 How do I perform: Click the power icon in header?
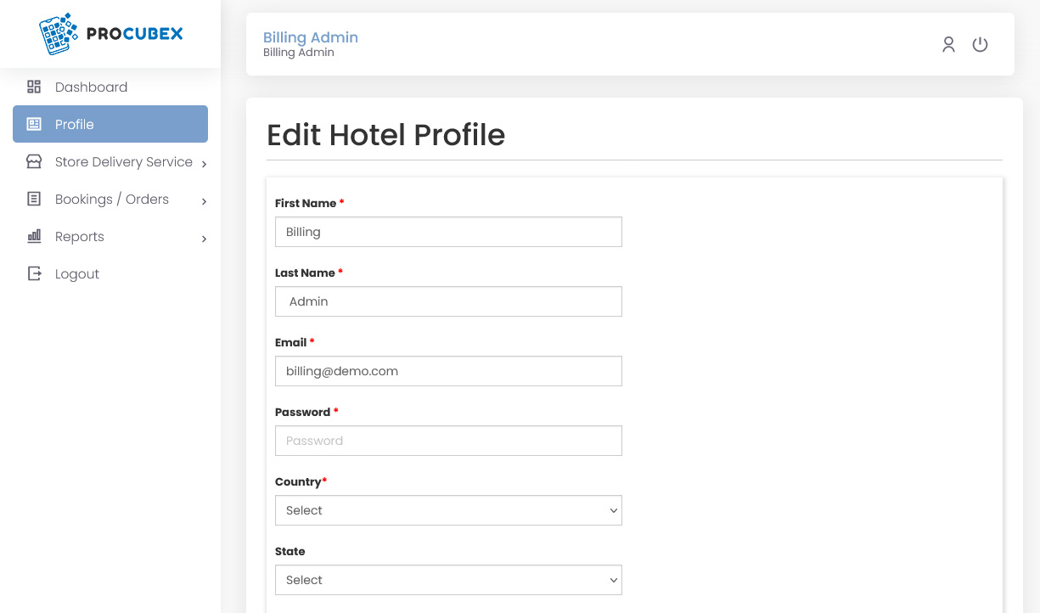click(x=980, y=45)
